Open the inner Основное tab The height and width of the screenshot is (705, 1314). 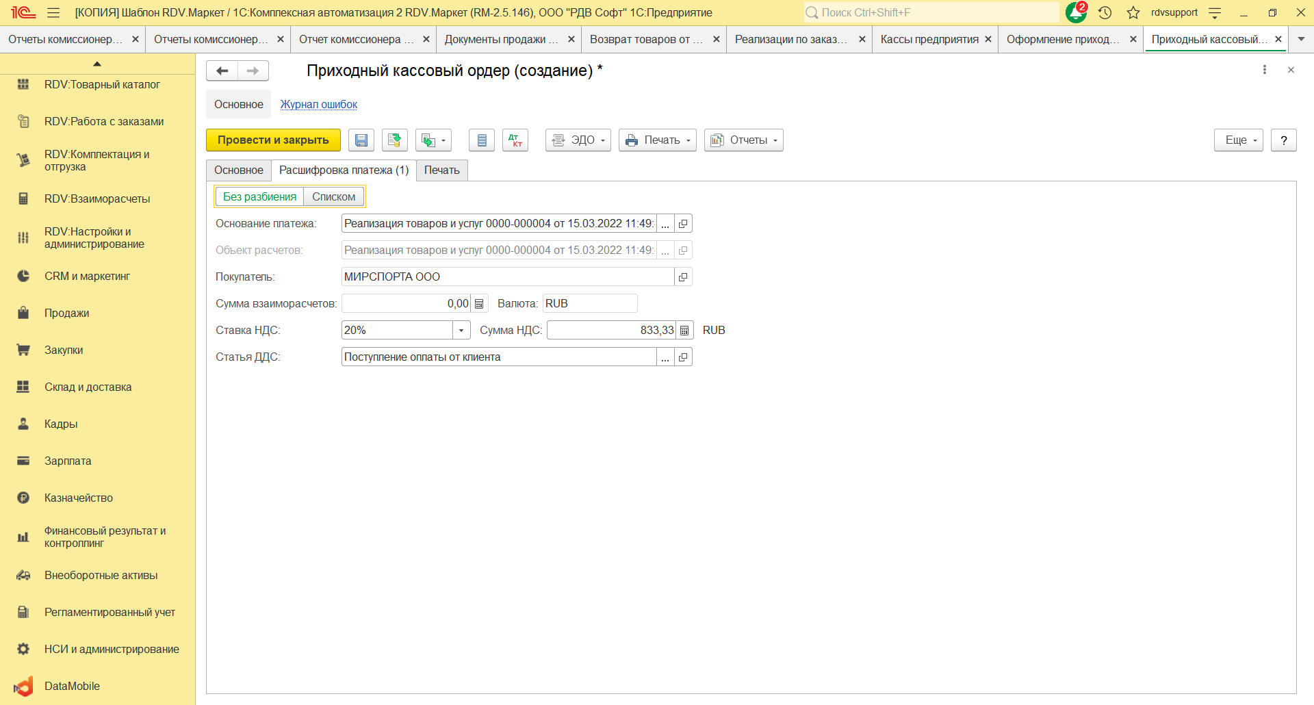tap(239, 170)
